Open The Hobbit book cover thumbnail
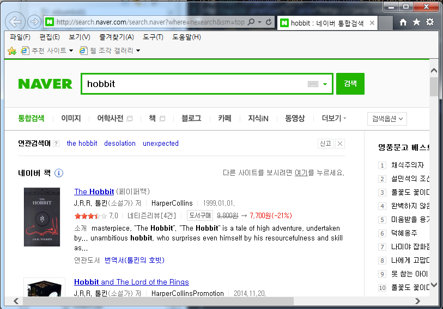Screen dimensions: 443x309 [x=42, y=217]
